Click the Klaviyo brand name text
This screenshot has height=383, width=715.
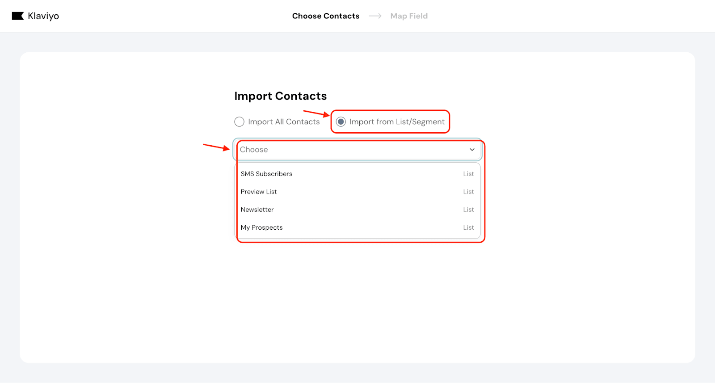[x=43, y=16]
